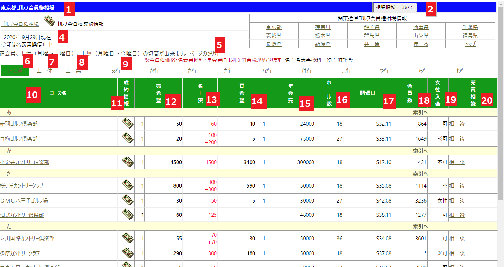Click 相談 link for 小金井カントリー倶楽部
Image resolution: width=504 pixels, height=267 pixels.
tap(457, 162)
